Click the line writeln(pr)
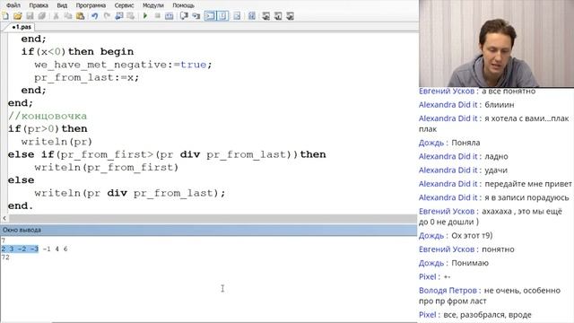Image resolution: width=574 pixels, height=323 pixels. pyautogui.click(x=57, y=142)
